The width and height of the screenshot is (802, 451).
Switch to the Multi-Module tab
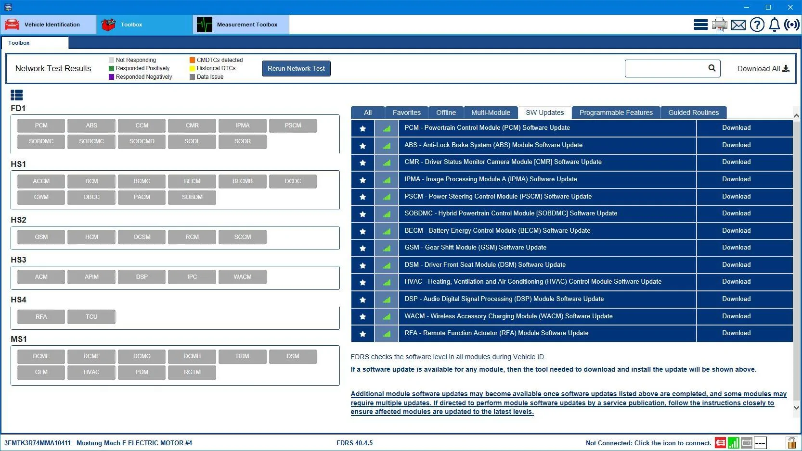491,113
